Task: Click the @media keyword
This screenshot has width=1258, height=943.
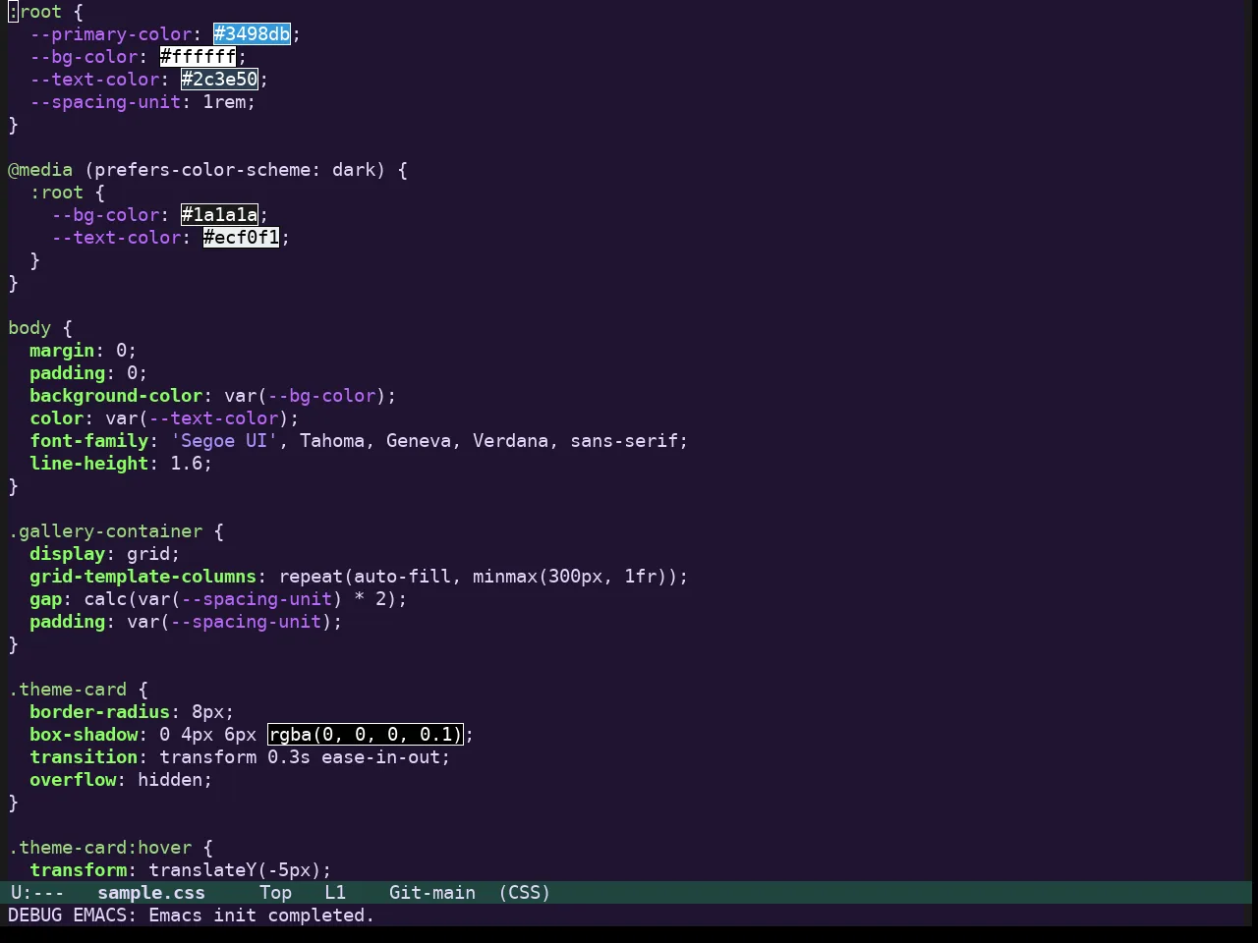Action: tap(40, 170)
